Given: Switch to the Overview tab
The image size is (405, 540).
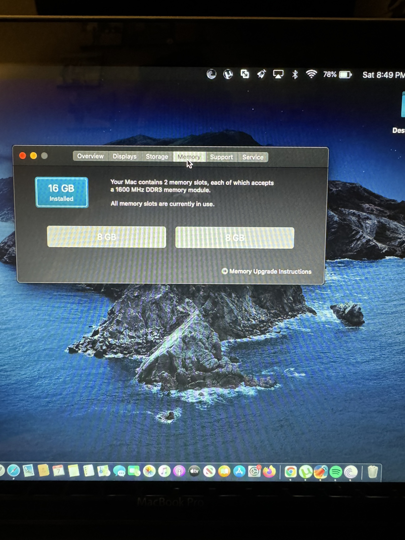Looking at the screenshot, I should pyautogui.click(x=90, y=156).
